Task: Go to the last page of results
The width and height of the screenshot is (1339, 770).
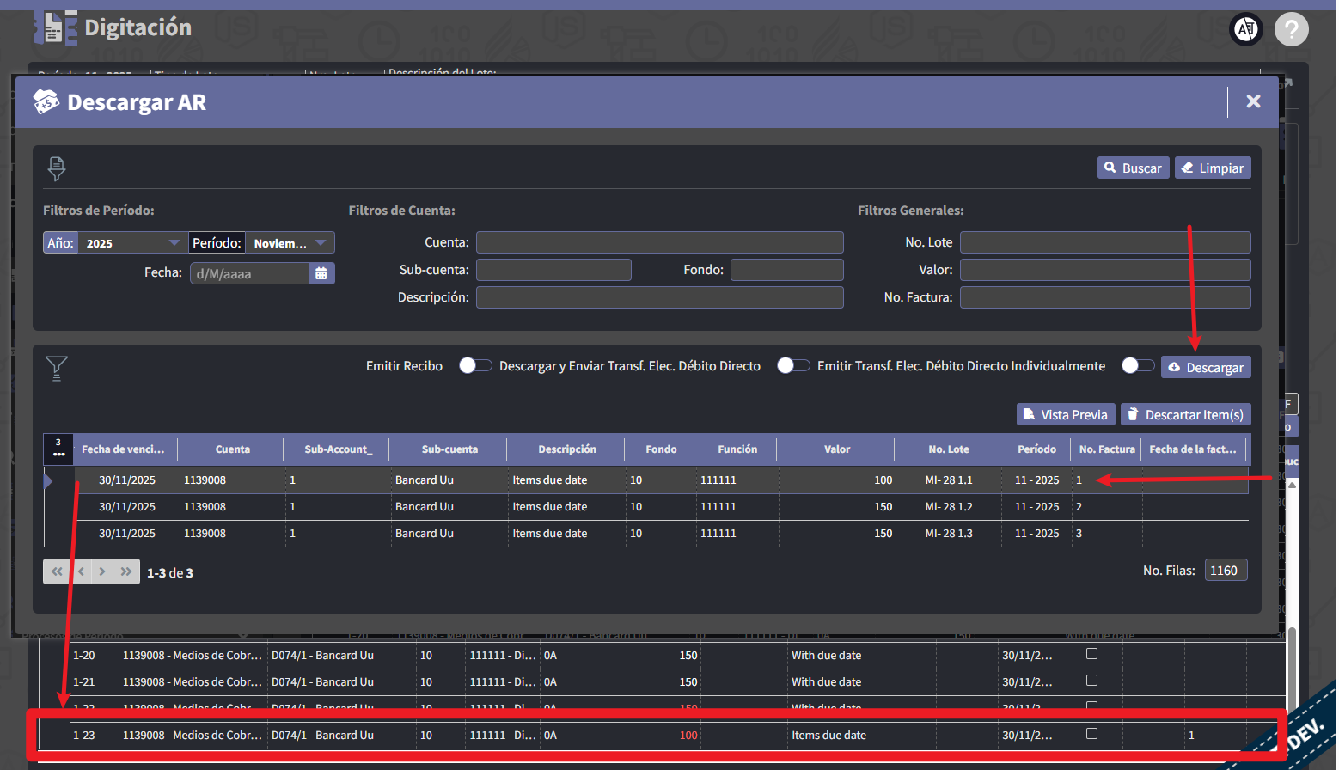Action: point(126,571)
